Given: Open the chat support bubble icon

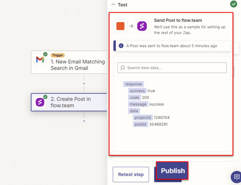Looking at the screenshot, I should (x=236, y=177).
